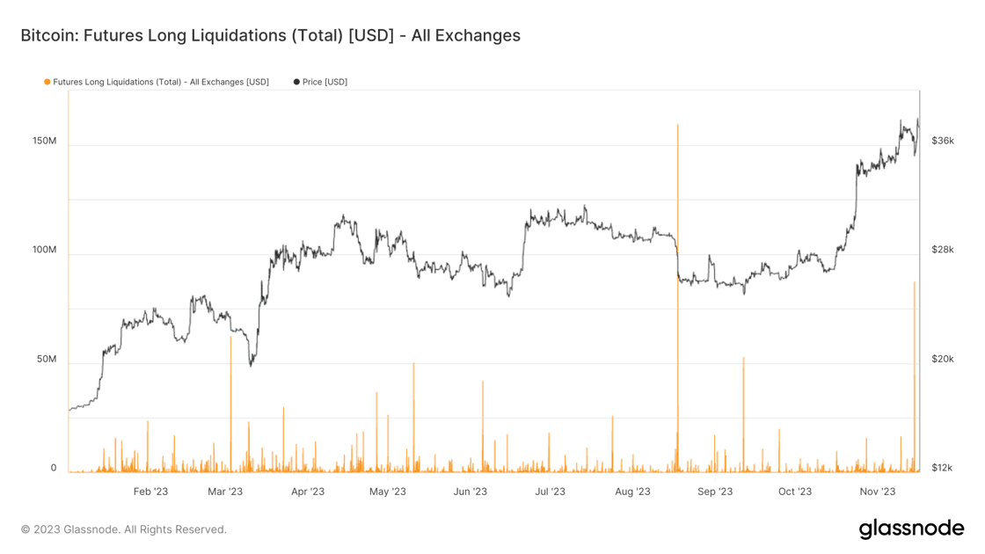The width and height of the screenshot is (985, 554).
Task: Click the black Price legend dot
Action: (x=296, y=82)
